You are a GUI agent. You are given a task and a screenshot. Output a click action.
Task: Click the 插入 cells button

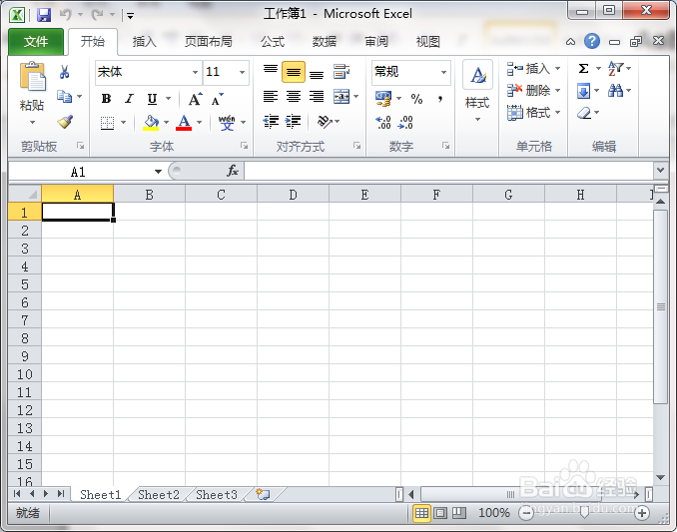click(x=533, y=68)
